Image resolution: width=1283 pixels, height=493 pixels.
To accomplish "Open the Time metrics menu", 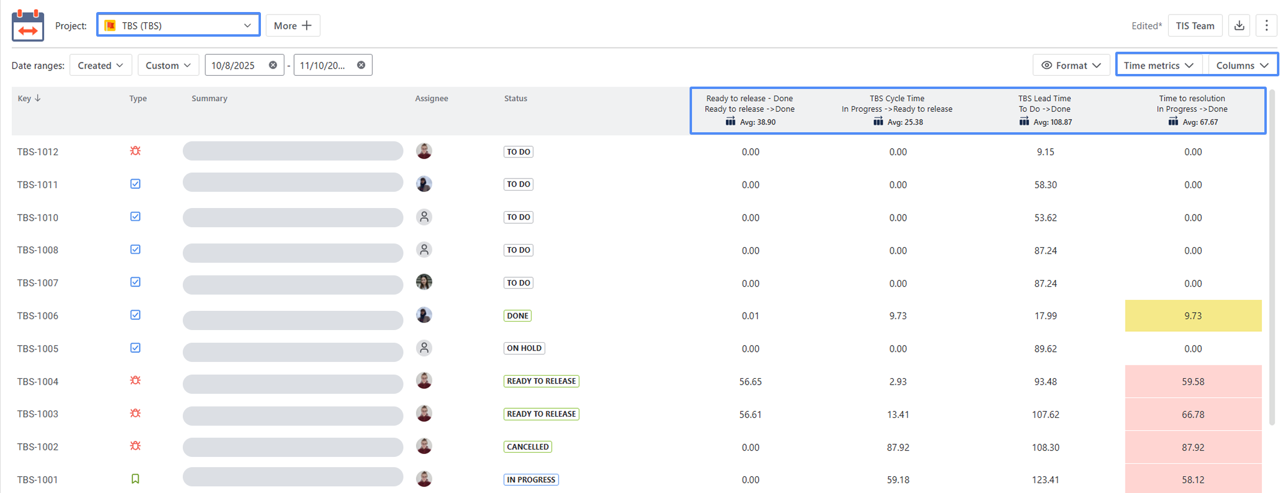I will tap(1159, 65).
